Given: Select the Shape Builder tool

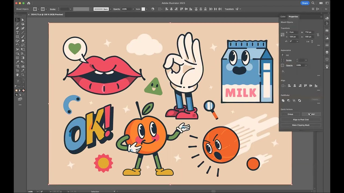Looking at the screenshot, I should [17, 54].
